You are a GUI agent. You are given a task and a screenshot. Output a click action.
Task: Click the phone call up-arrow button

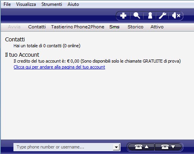click(141, 147)
